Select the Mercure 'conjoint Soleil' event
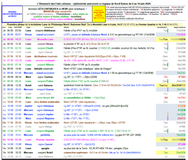Image resolution: width=188 pixels, height=160 pixels. (45, 153)
